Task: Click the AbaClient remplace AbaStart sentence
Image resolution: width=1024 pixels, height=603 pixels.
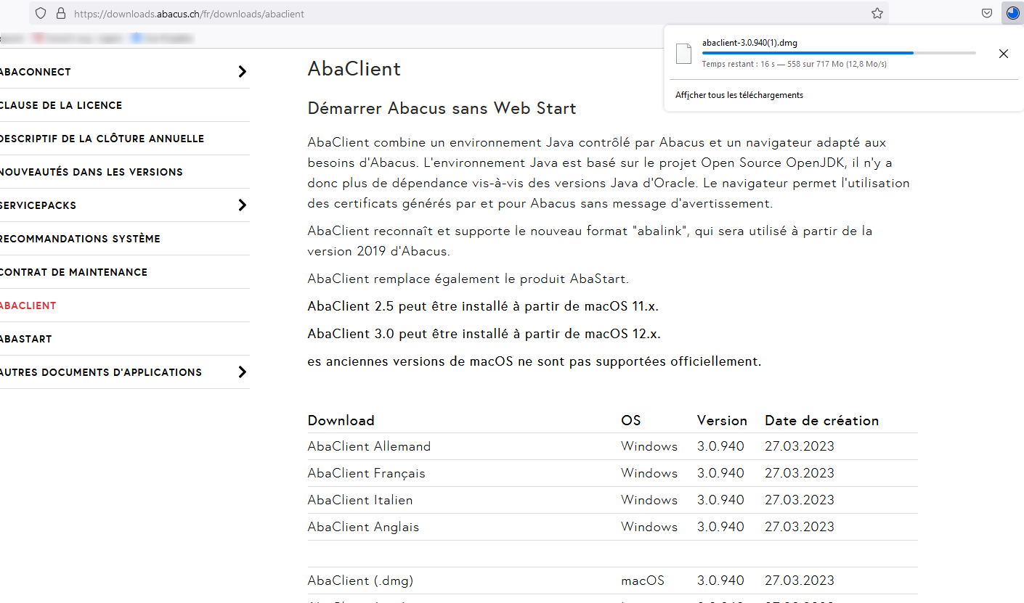Action: click(468, 279)
